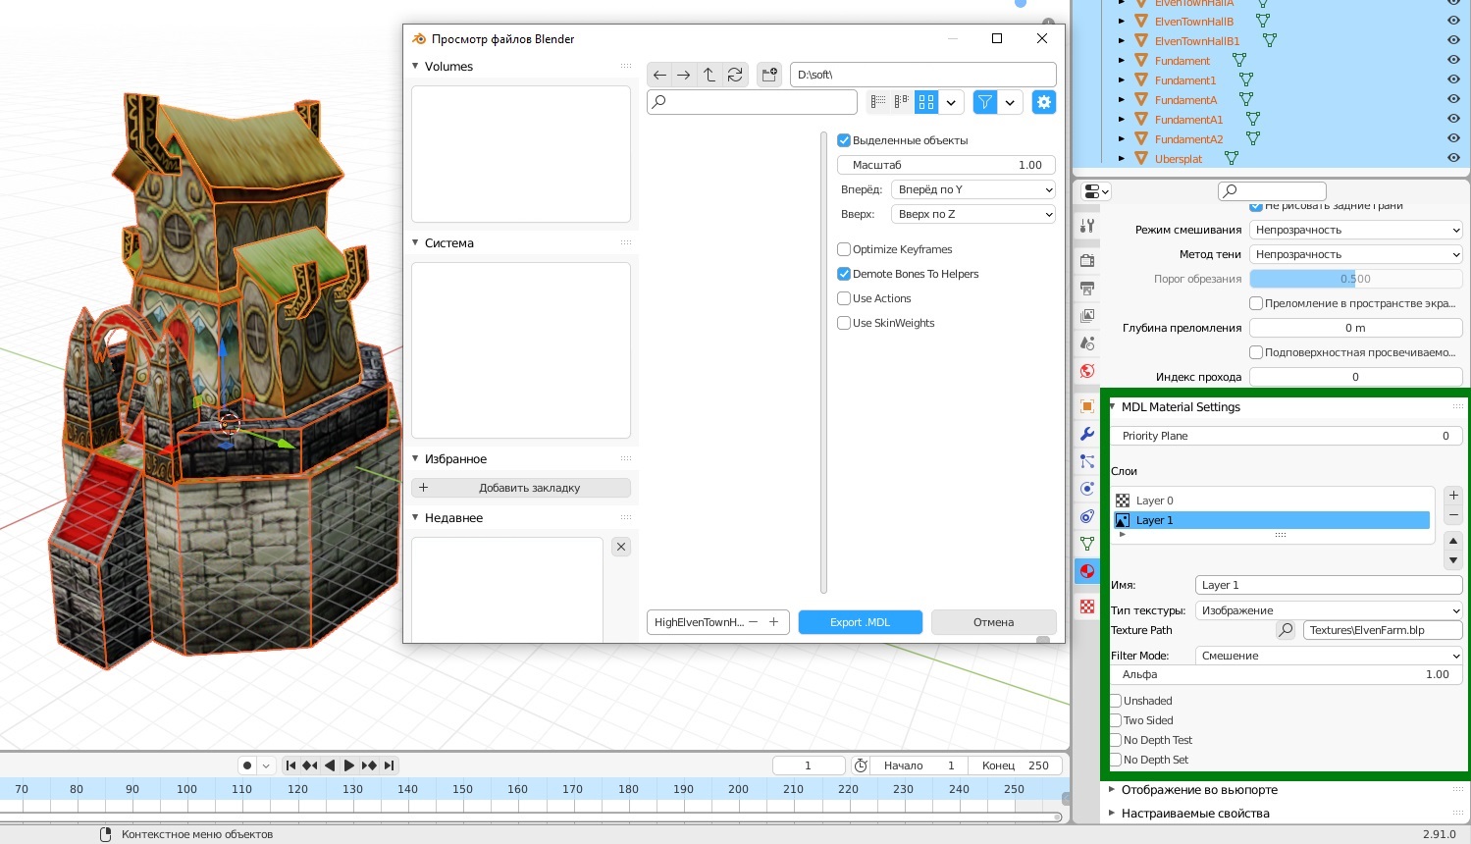
Task: Open Material properties tab
Action: tap(1087, 571)
